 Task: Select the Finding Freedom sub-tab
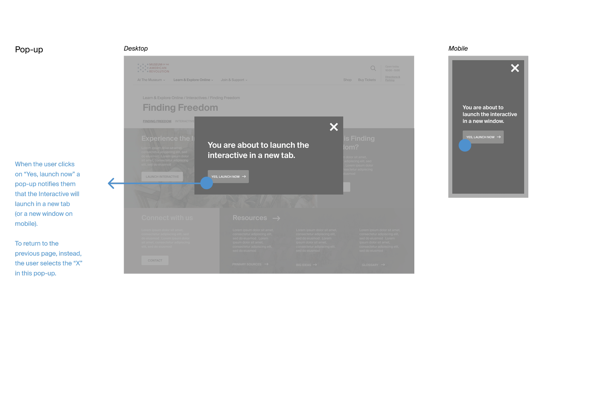click(157, 121)
